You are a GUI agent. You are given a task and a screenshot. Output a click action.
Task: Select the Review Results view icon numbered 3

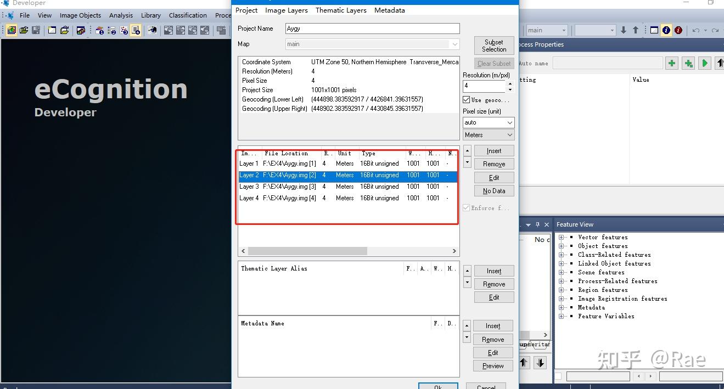click(124, 30)
